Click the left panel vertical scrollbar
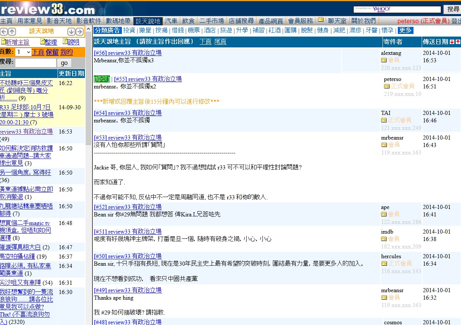The width and height of the screenshot is (461, 325). [x=88, y=112]
